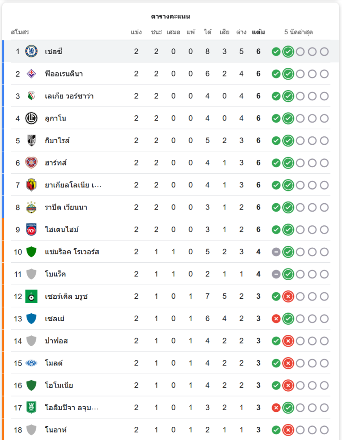Viewport: 342px width, 440px height.
Task: Click Bohemians' grey draw indicator
Action: click(x=276, y=274)
